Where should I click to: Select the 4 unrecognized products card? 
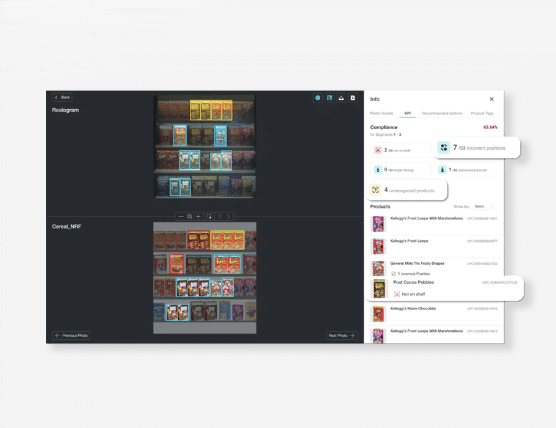point(408,190)
